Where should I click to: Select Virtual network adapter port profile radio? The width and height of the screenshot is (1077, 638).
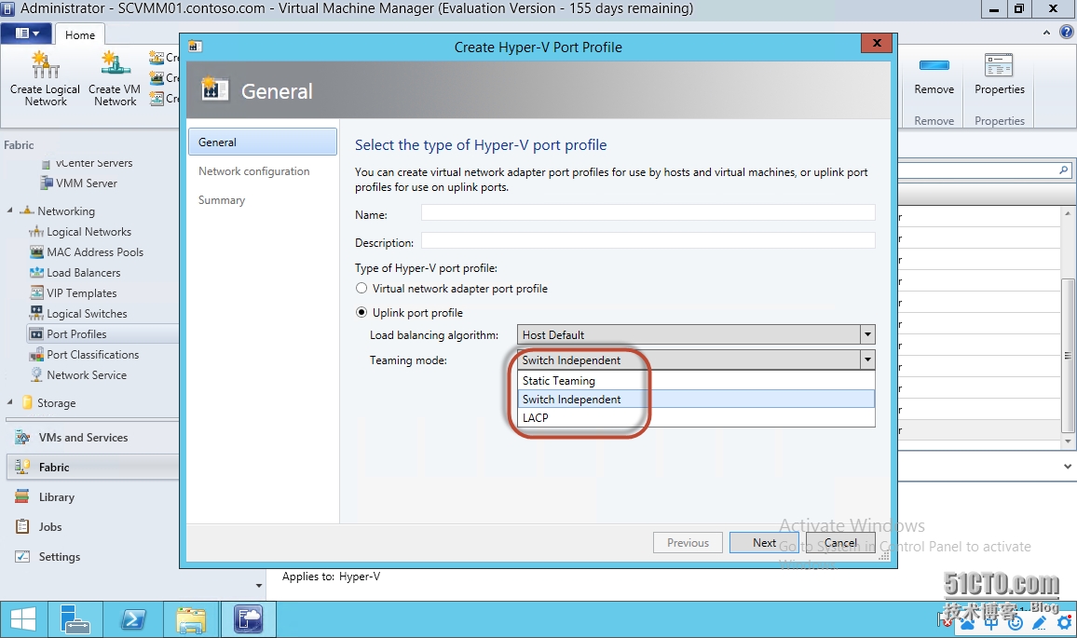[362, 289]
